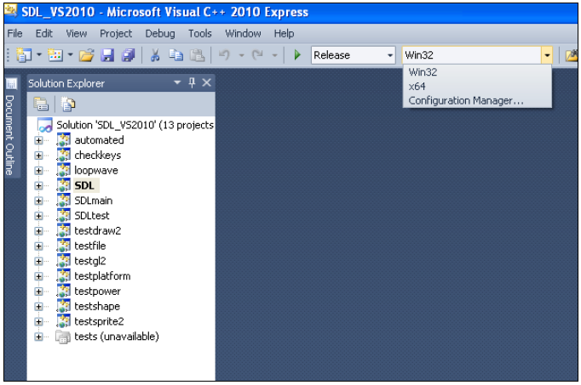Expand the loopwave project node

point(38,171)
